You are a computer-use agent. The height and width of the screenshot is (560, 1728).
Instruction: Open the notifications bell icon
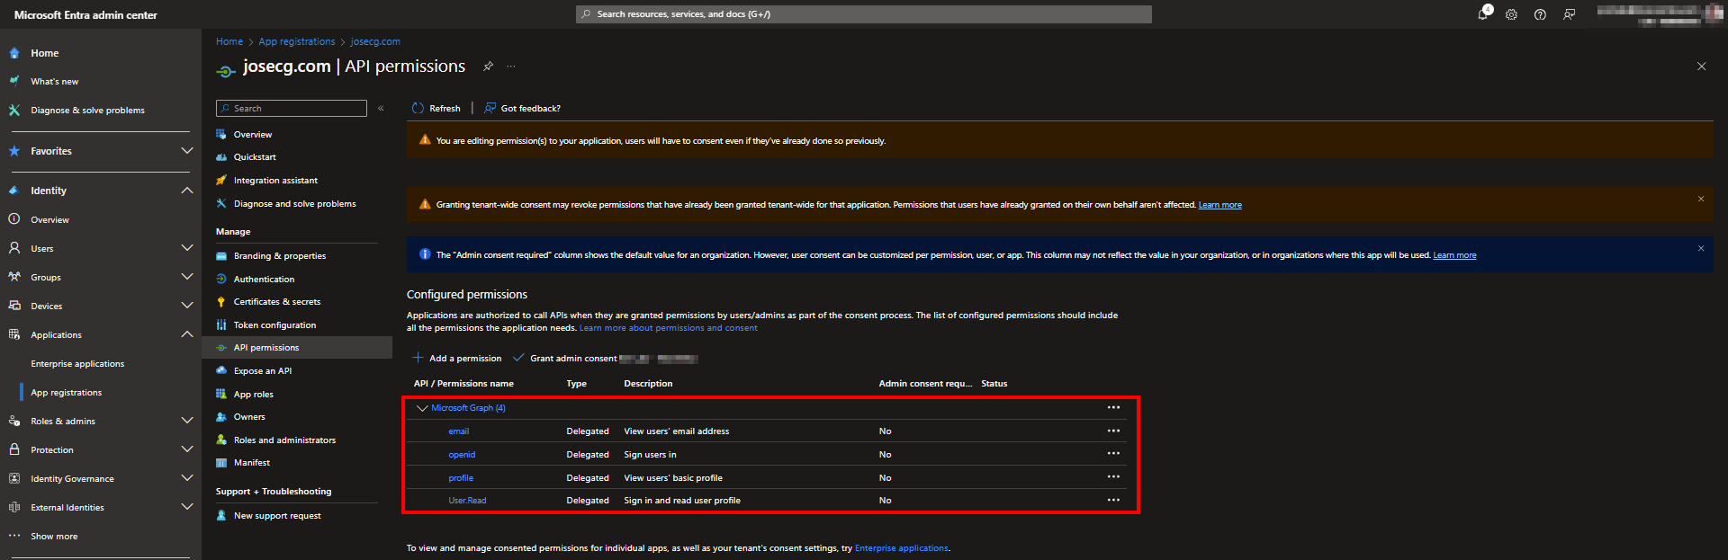(x=1482, y=14)
